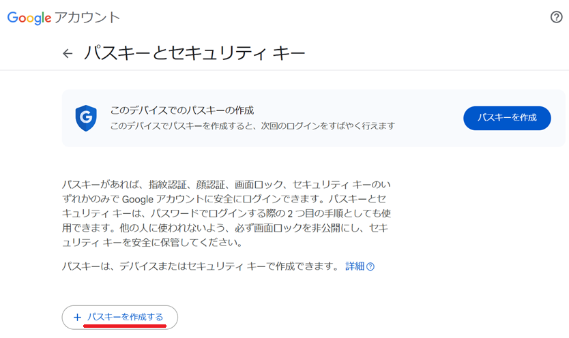Viewport: 569px width, 338px height.
Task: Click the sentence パスキーは、デバイスまたはセキュリティ キーで作成できます
Action: (201, 266)
